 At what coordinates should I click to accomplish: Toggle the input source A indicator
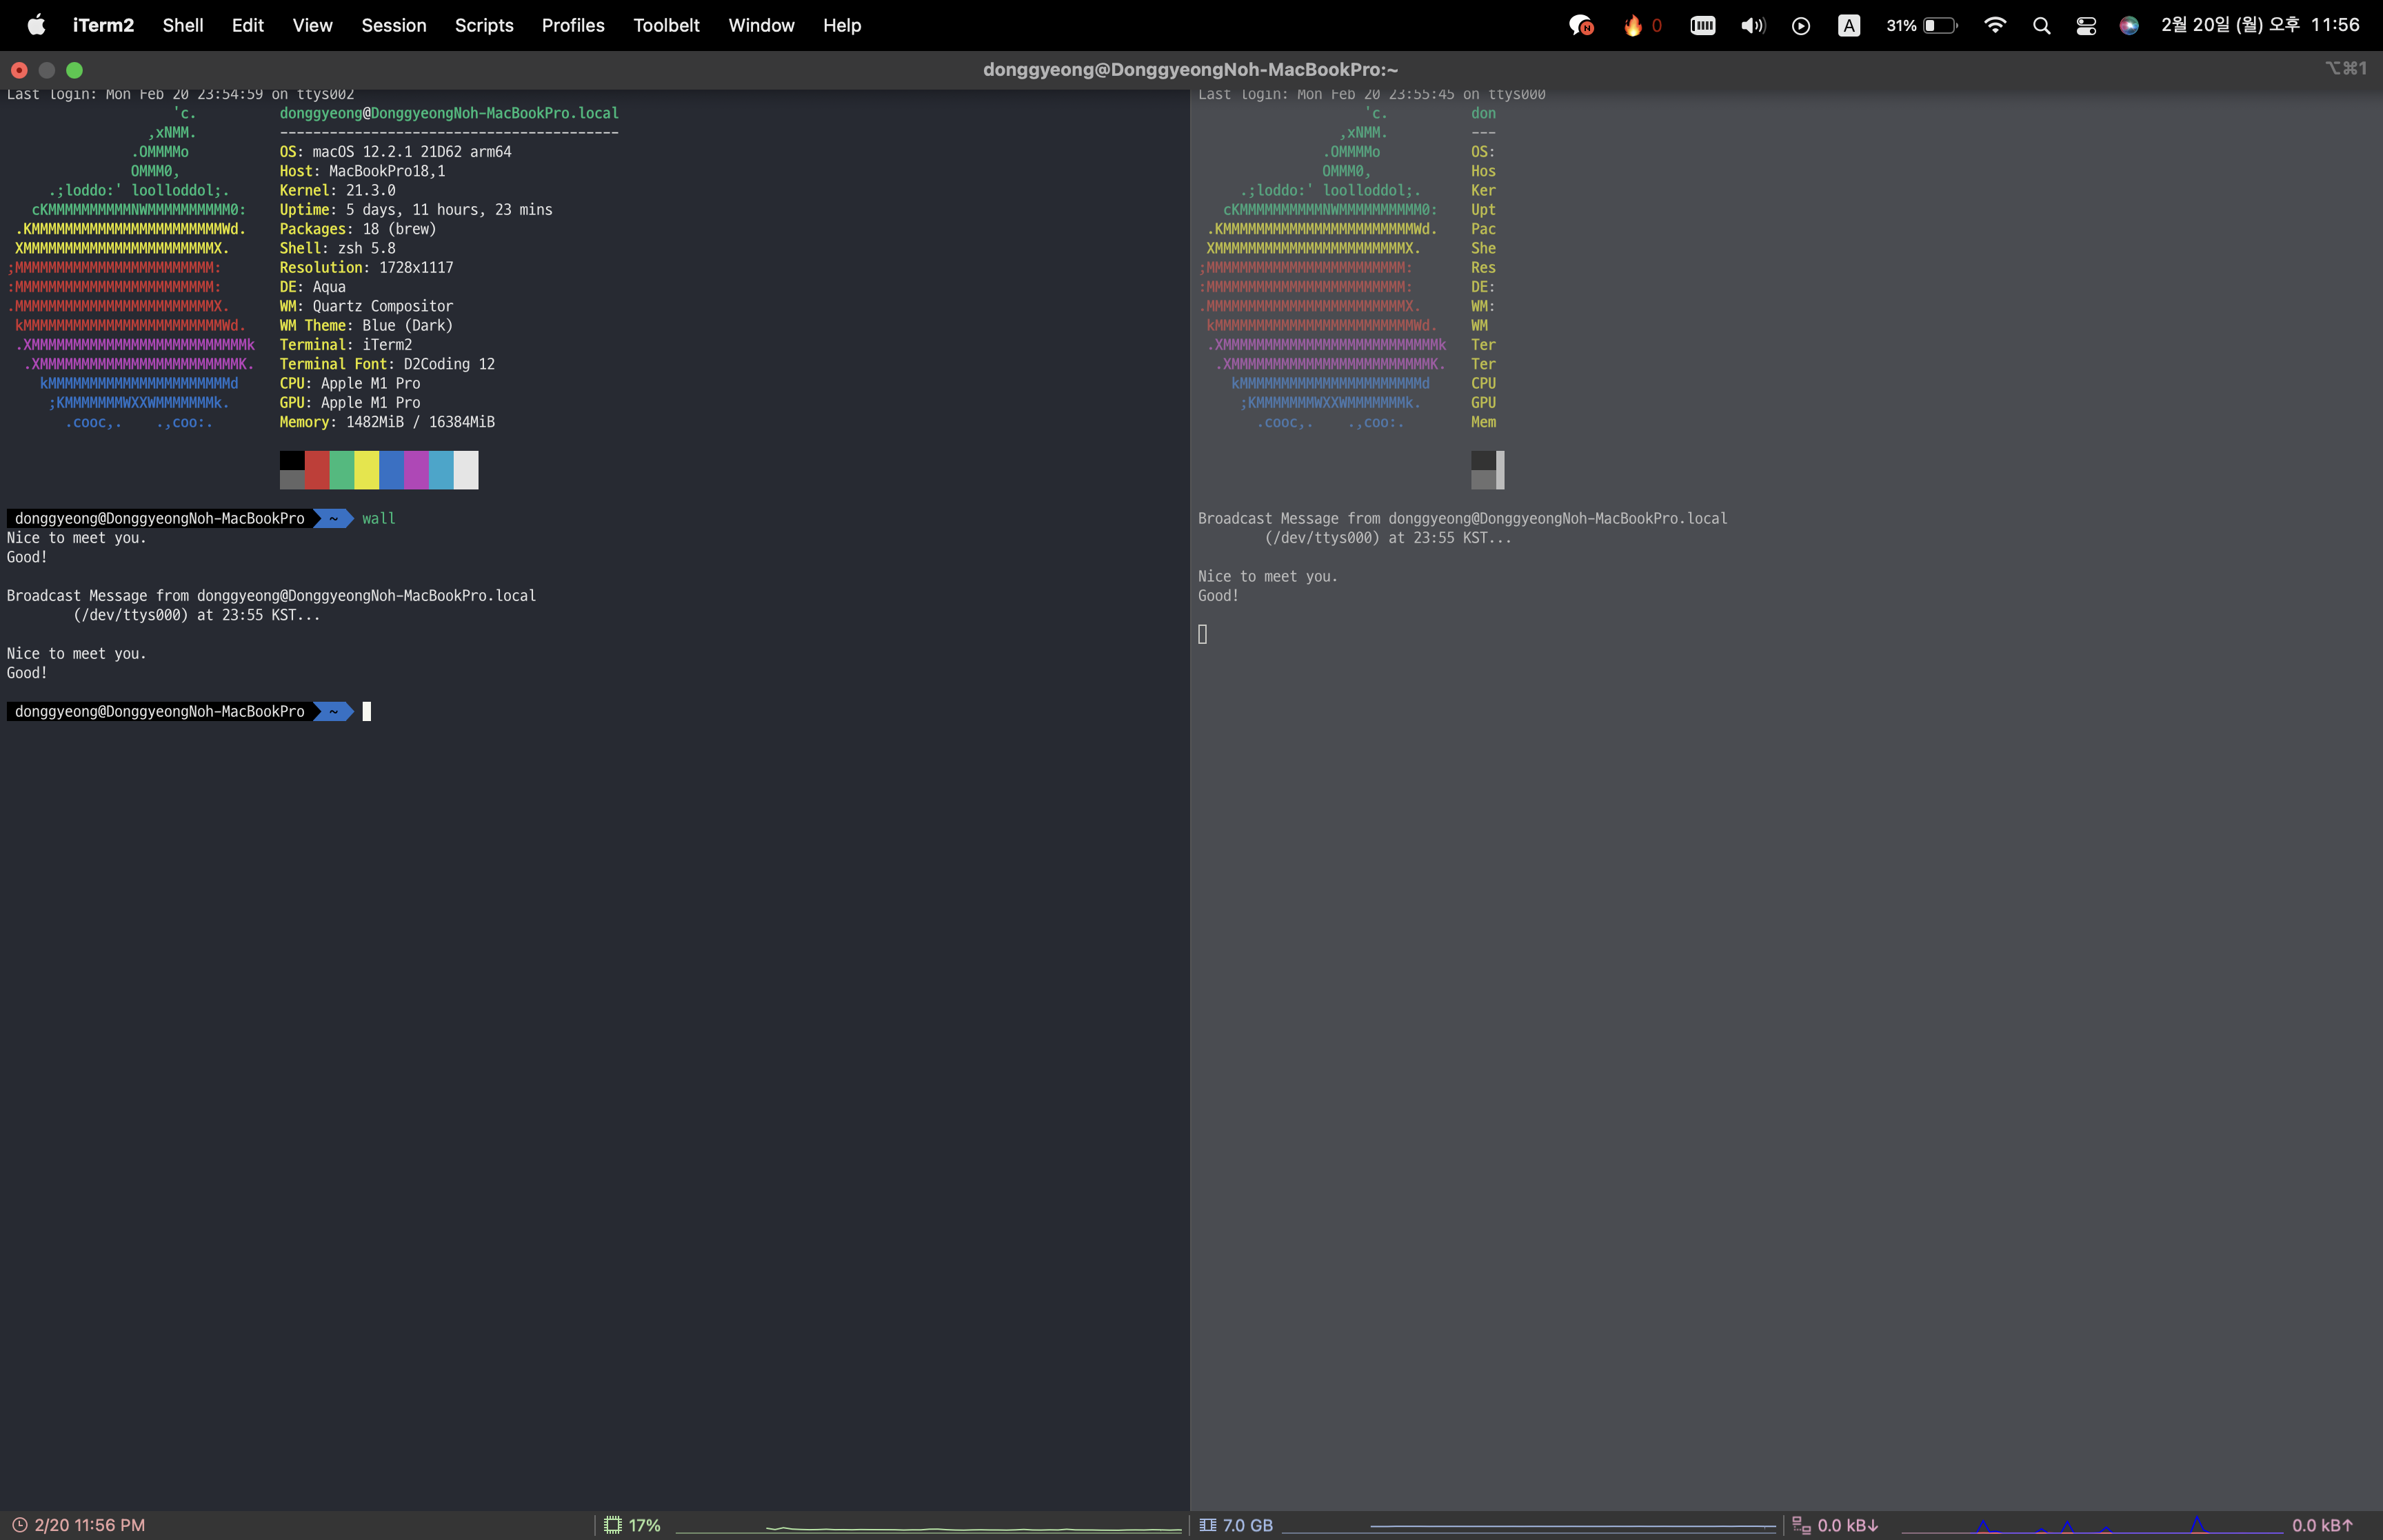[1849, 25]
